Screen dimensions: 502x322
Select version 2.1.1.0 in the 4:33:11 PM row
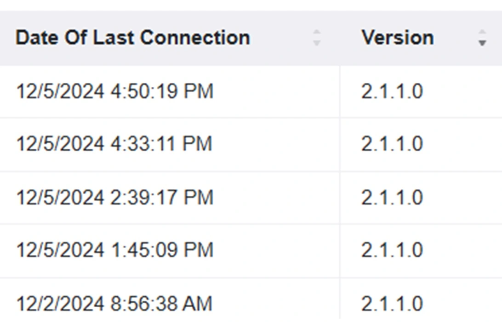[392, 144]
